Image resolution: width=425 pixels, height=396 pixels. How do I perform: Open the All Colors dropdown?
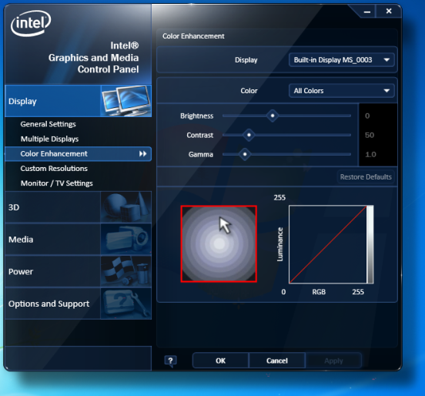point(342,91)
